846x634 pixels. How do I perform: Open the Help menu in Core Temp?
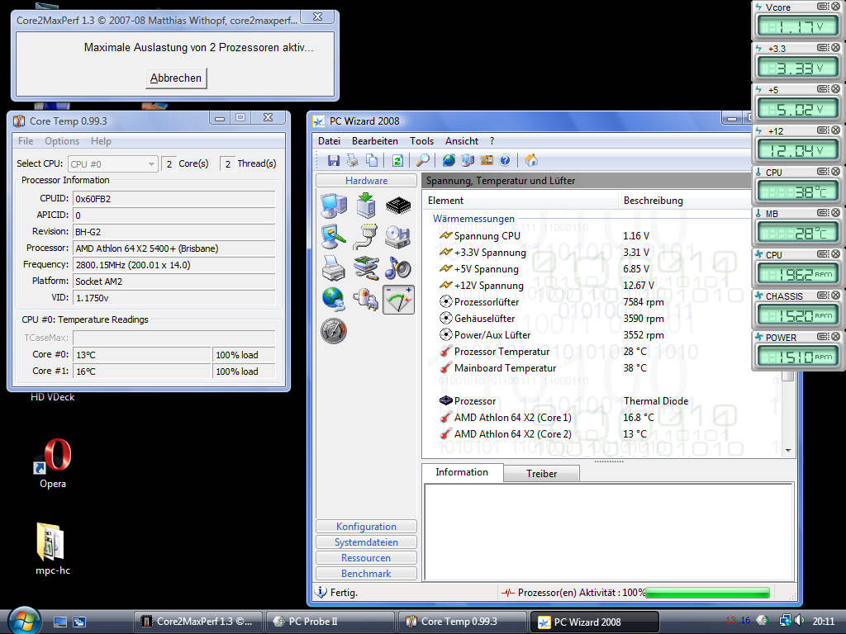[101, 140]
